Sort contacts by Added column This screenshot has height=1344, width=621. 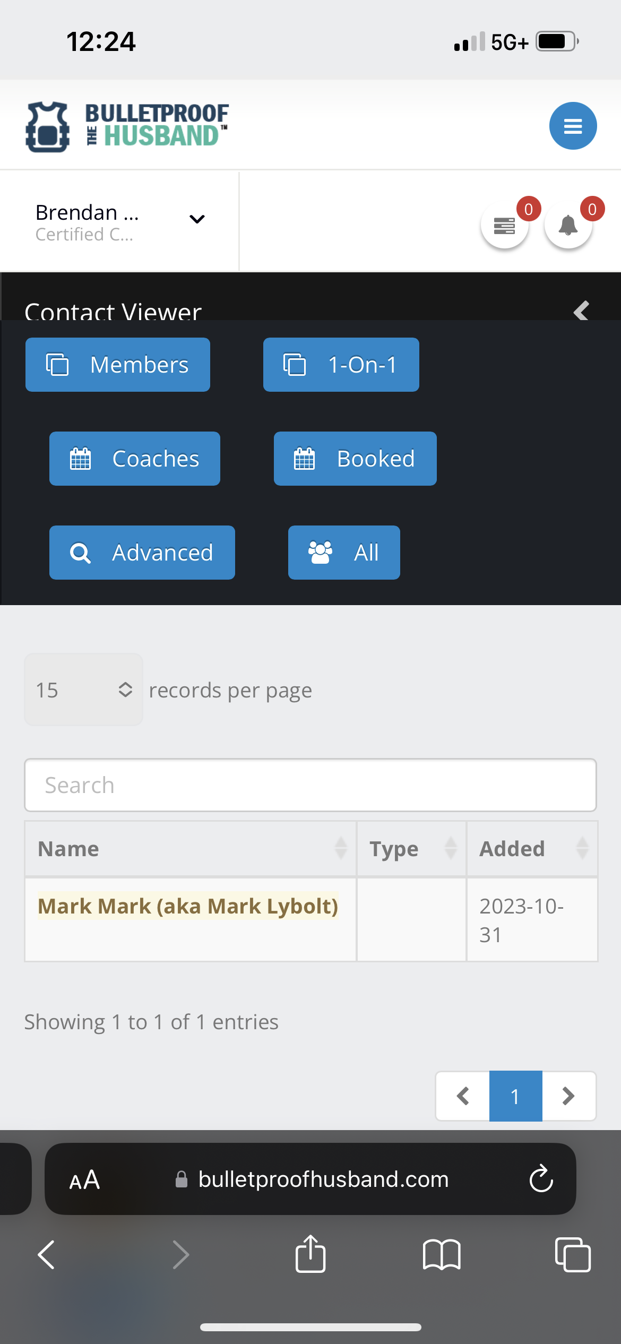532,848
